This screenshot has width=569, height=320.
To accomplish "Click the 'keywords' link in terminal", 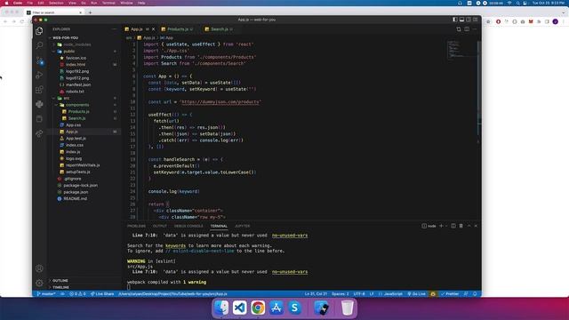I will (175, 245).
